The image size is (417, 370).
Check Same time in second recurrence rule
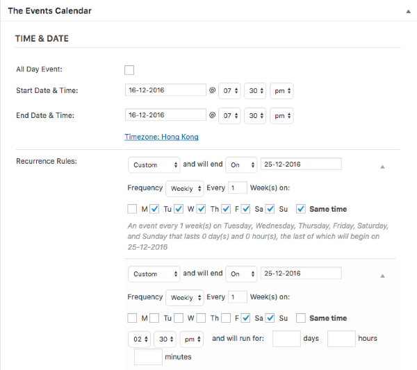(x=301, y=318)
